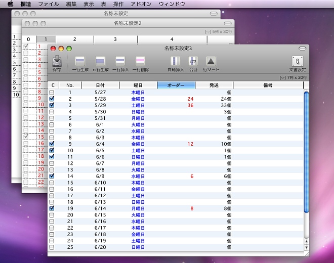The width and height of the screenshot is (334, 263).
Task: Open the 表 menu in menu bar
Action: point(103,4)
